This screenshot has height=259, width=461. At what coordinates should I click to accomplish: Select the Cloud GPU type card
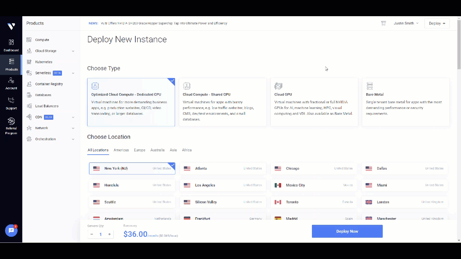click(x=314, y=102)
